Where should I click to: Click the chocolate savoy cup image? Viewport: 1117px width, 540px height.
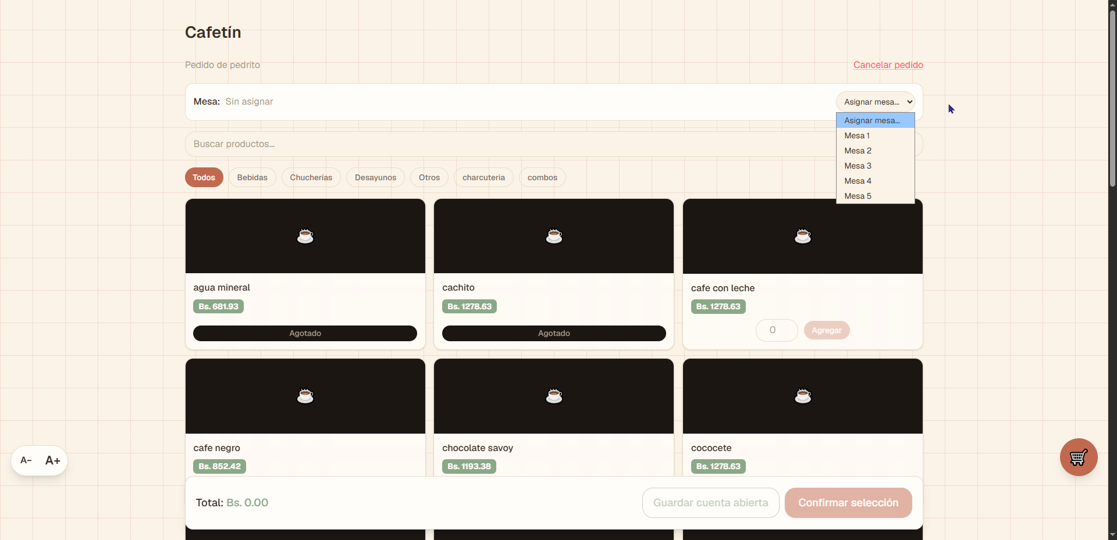pos(554,396)
